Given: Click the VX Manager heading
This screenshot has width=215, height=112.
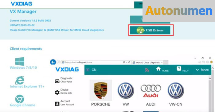Looking at the screenshot, I should click(23, 11).
